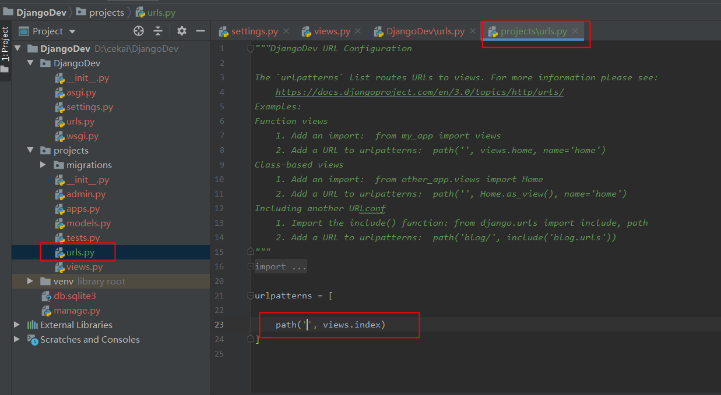Close the DjangoDev\urls.py tab
Viewport: 721px width, 395px height.
click(472, 31)
